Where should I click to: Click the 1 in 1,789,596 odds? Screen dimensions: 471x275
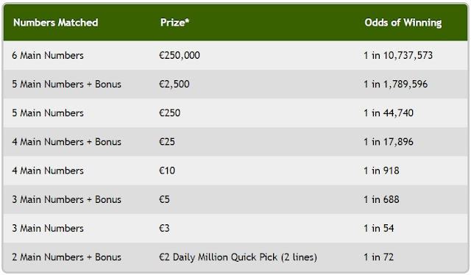[395, 85]
